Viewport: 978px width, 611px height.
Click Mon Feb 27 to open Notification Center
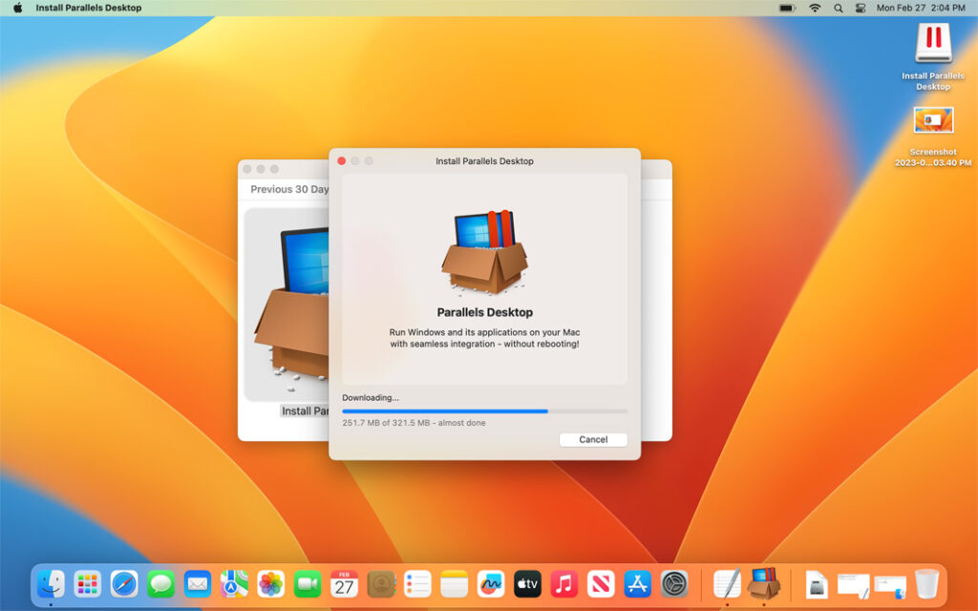901,8
